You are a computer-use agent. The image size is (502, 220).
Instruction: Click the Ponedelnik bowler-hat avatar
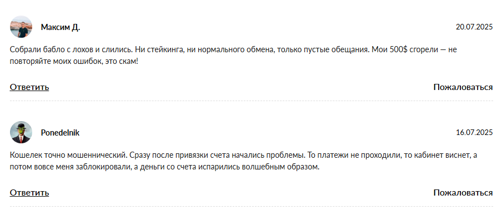tap(21, 132)
